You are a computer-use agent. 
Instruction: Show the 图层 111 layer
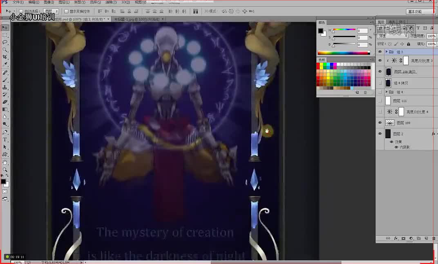click(x=380, y=101)
